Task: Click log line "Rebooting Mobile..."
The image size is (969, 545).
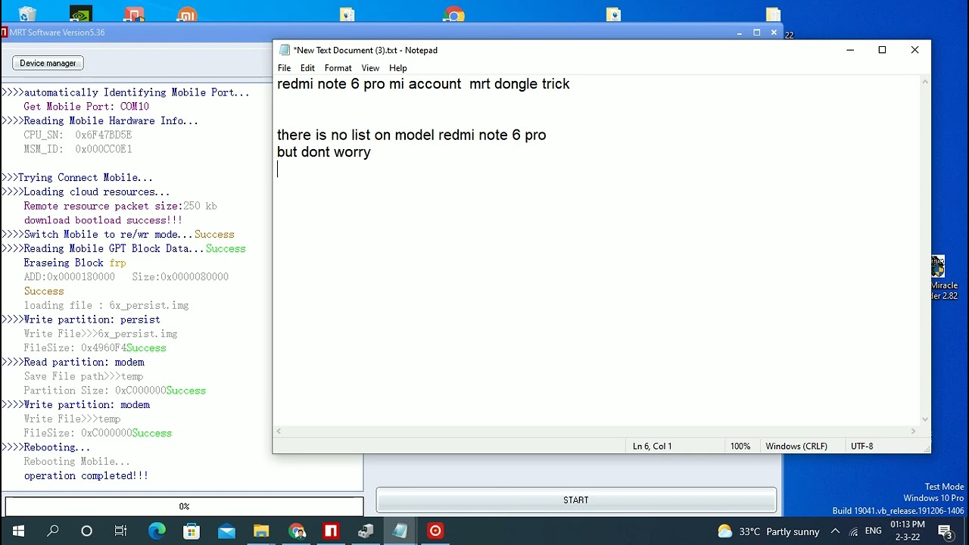Action: [76, 462]
